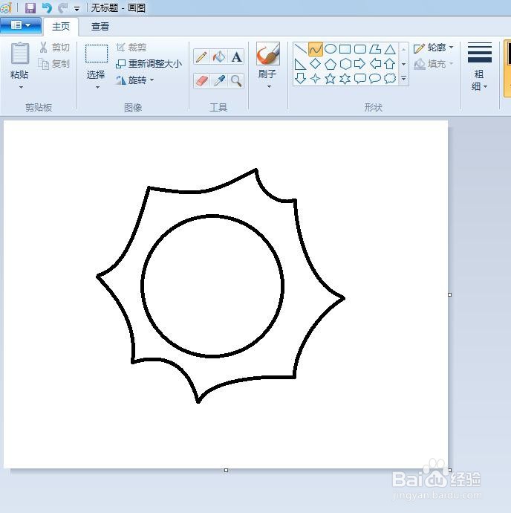Switch to the 主页 tab
Image resolution: width=511 pixels, height=513 pixels.
pos(61,27)
